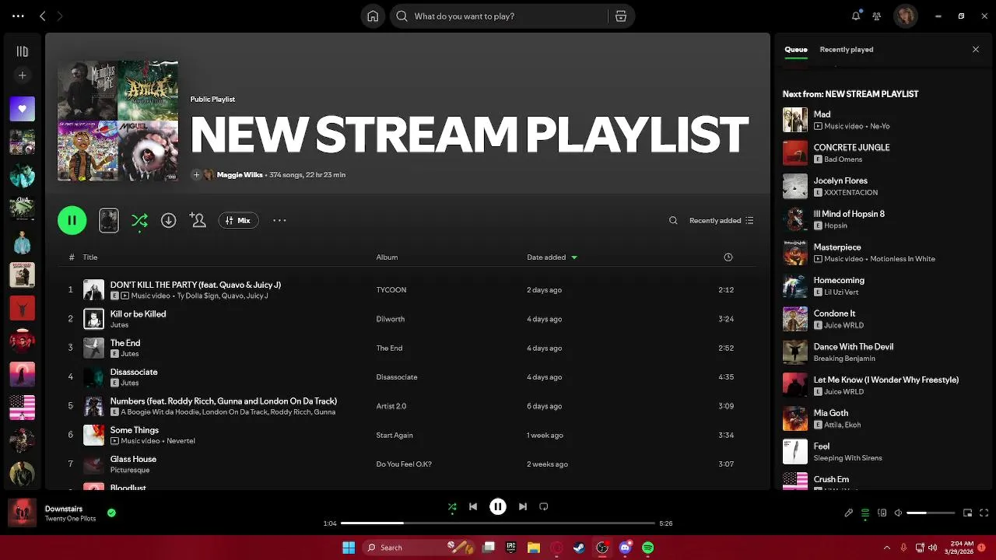Viewport: 996px width, 560px height.
Task: Mute volume speaker icon in player
Action: tap(898, 513)
